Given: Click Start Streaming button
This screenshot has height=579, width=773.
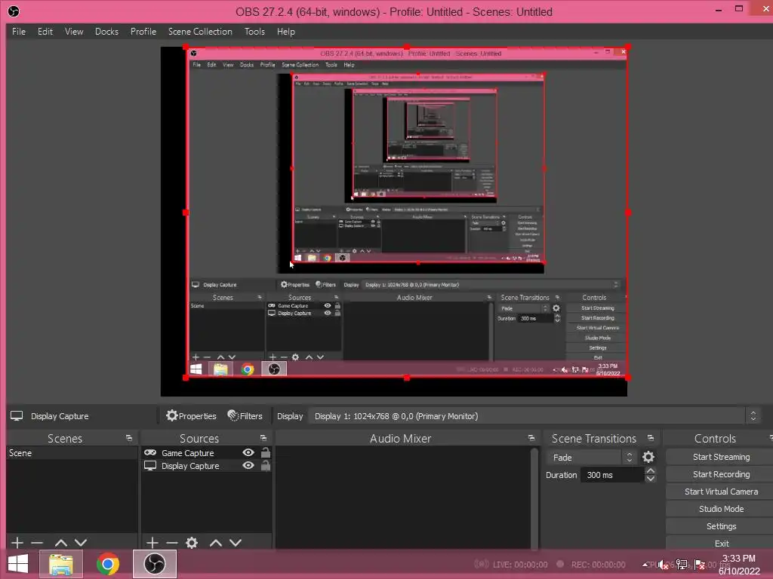Looking at the screenshot, I should pos(721,457).
